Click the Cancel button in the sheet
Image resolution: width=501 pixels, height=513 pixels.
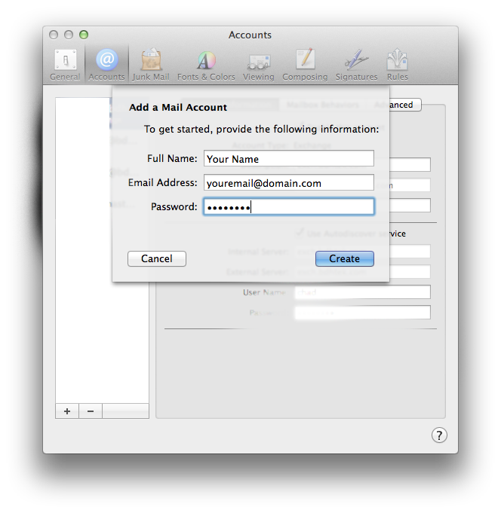coord(157,259)
